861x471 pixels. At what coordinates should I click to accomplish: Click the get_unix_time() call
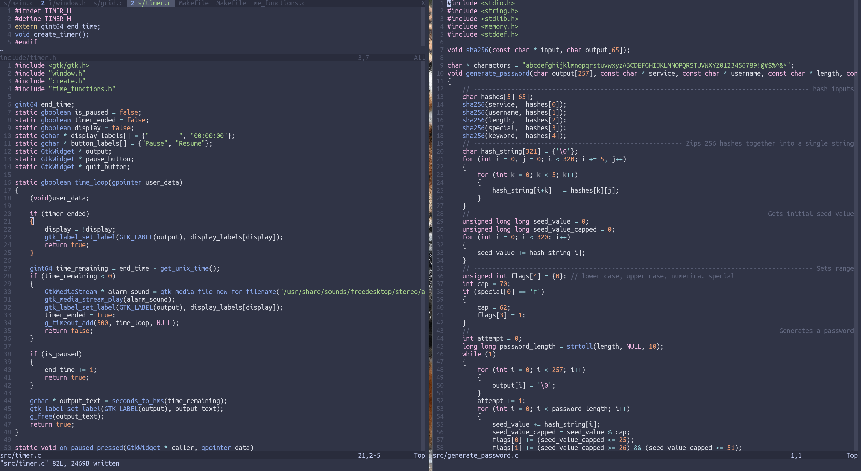pyautogui.click(x=189, y=268)
